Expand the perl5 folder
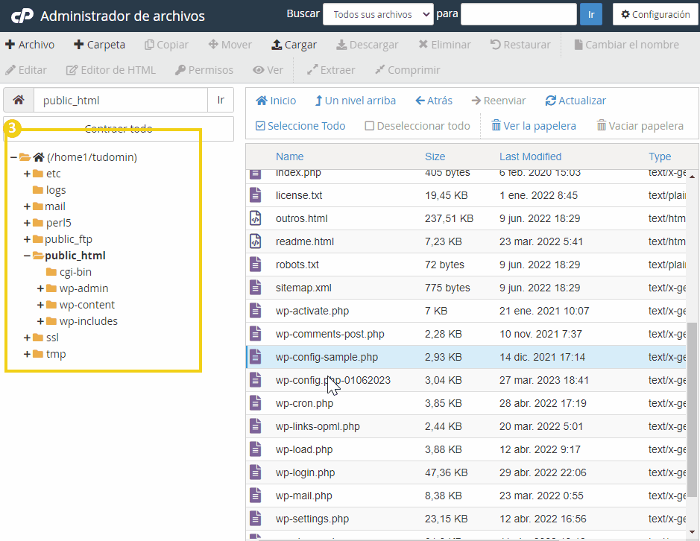Viewport: 700px width, 541px height. point(28,223)
